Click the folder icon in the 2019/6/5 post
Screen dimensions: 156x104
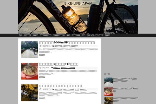pyautogui.click(x=52, y=68)
